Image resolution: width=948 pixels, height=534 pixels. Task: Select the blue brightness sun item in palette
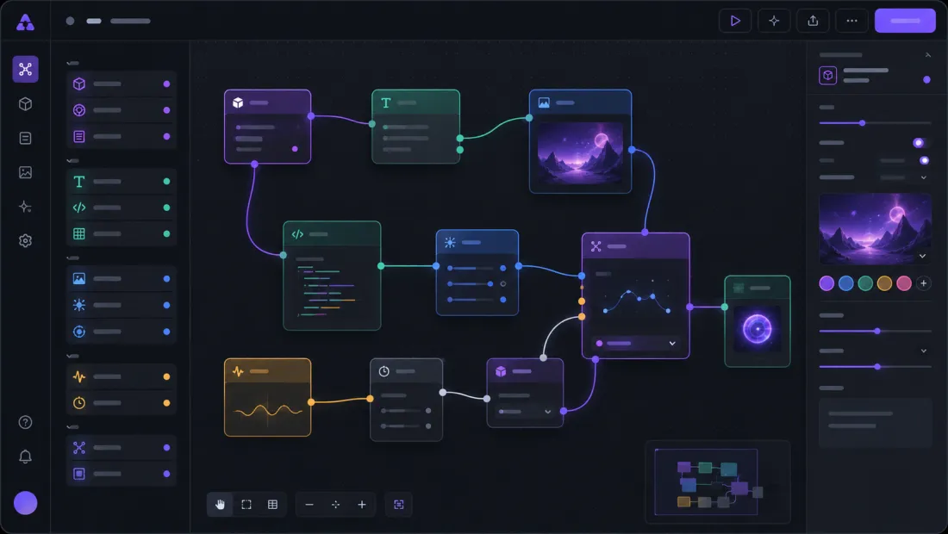(x=122, y=305)
